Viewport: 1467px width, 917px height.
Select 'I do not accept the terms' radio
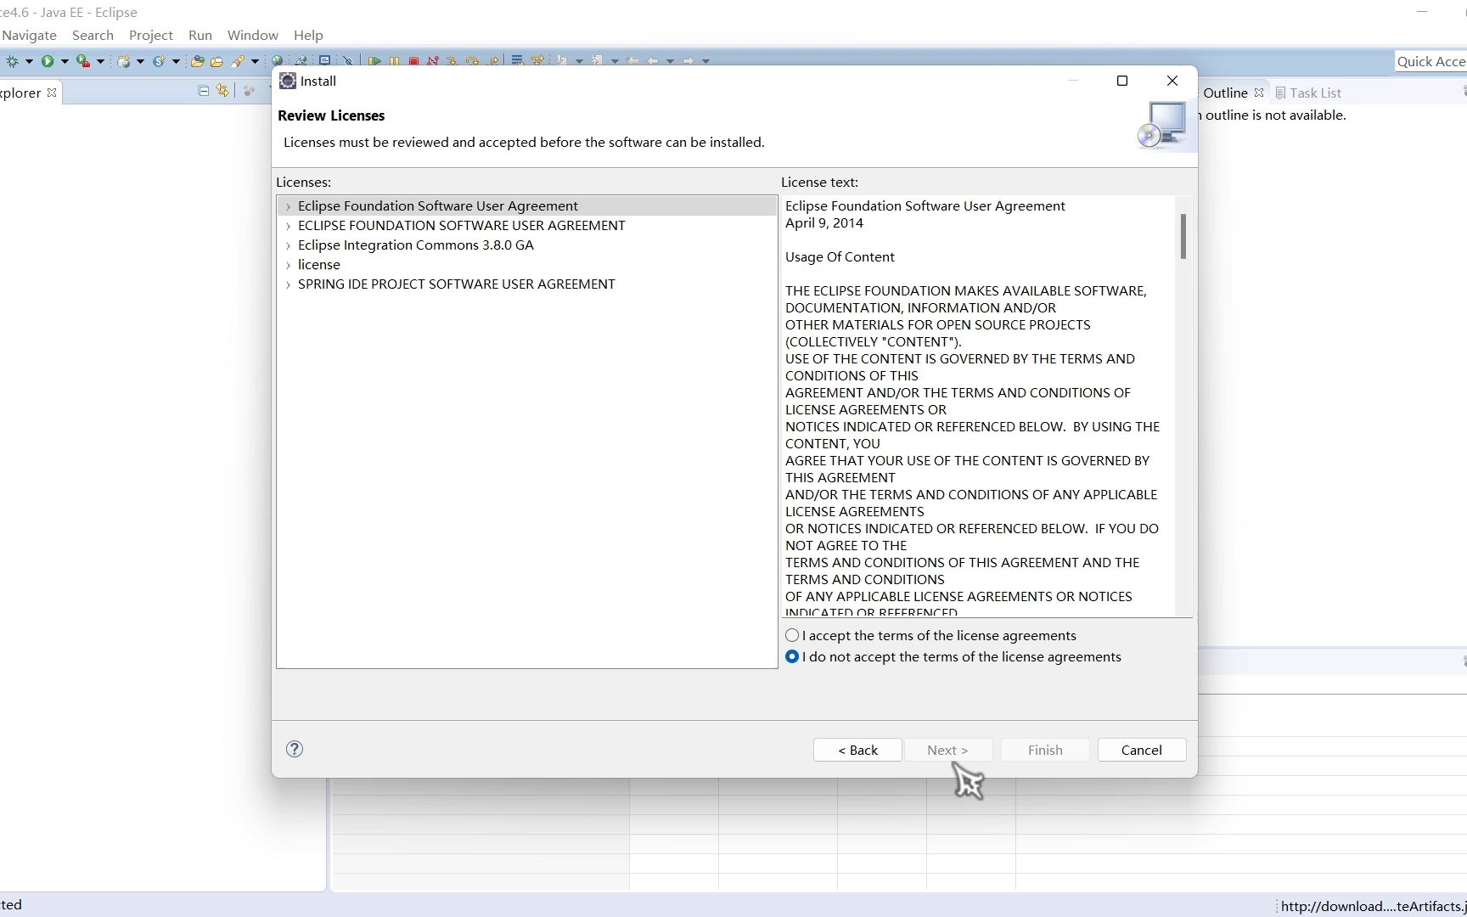(x=792, y=656)
